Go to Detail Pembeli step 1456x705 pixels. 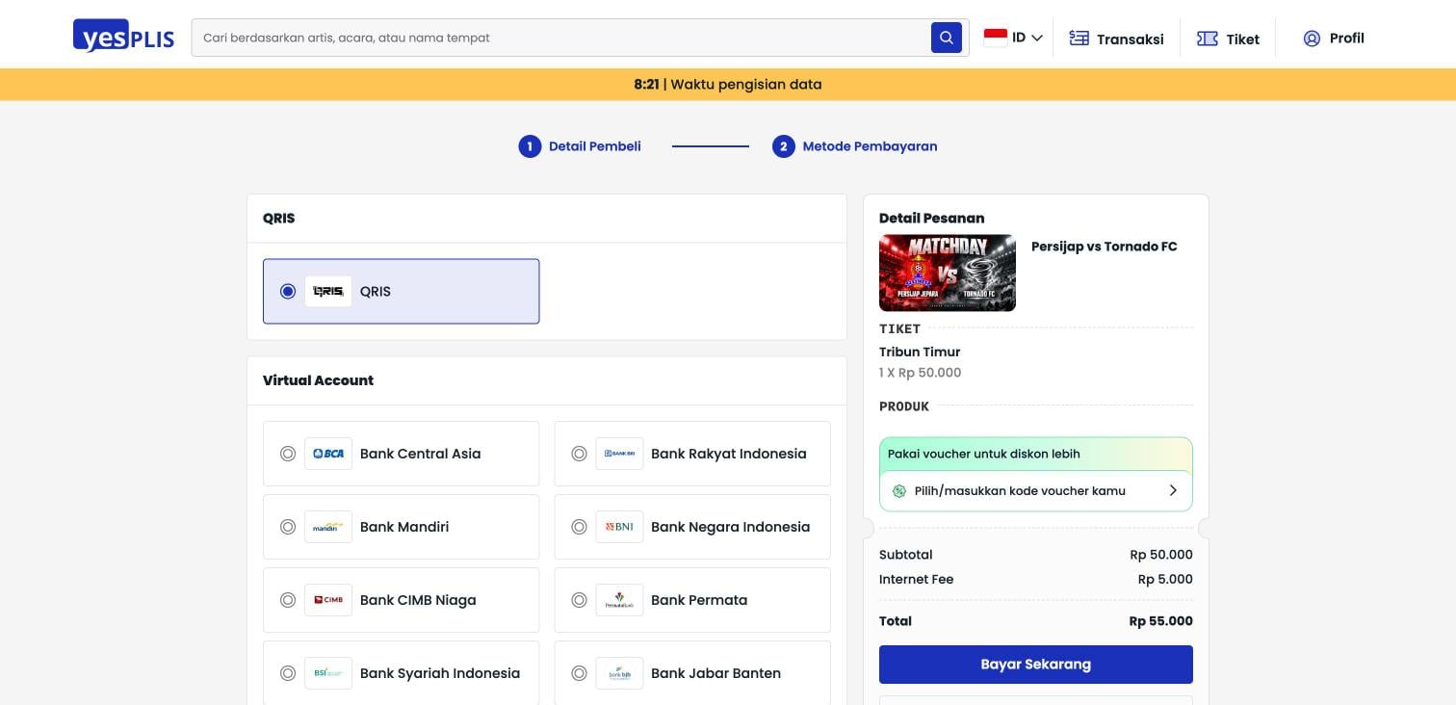click(x=580, y=146)
